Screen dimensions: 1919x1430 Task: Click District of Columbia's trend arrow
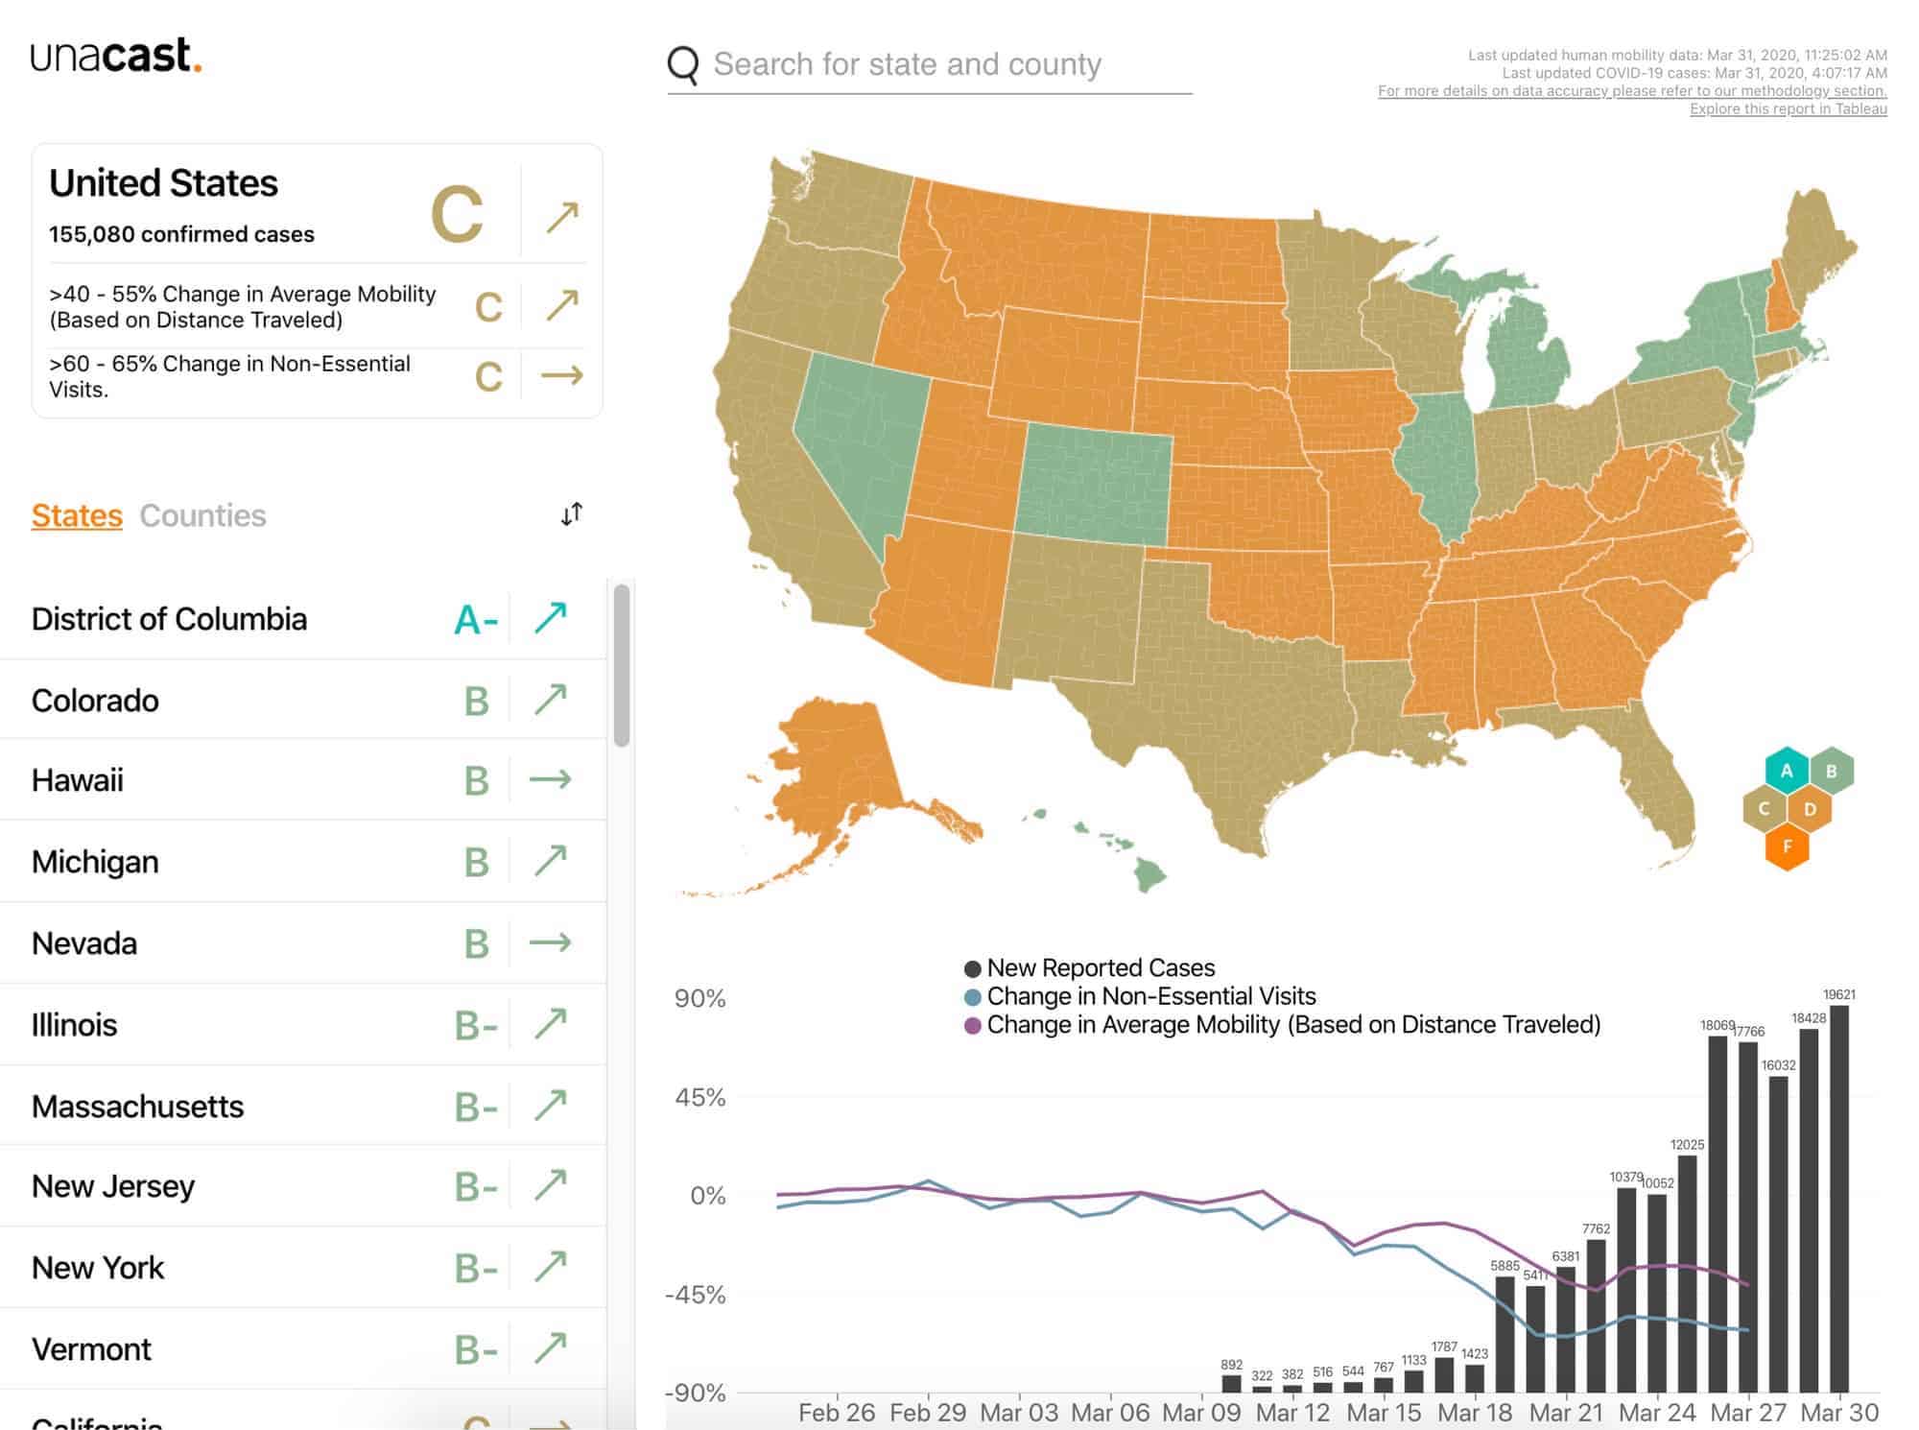point(551,618)
